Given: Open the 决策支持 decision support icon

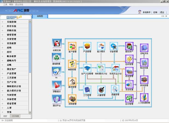Looking at the screenshot, I should (57, 43).
